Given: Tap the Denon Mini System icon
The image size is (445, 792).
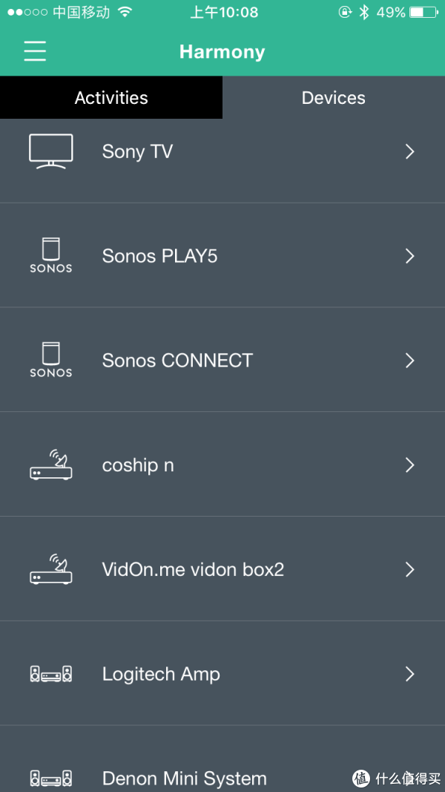Looking at the screenshot, I should pos(50,778).
